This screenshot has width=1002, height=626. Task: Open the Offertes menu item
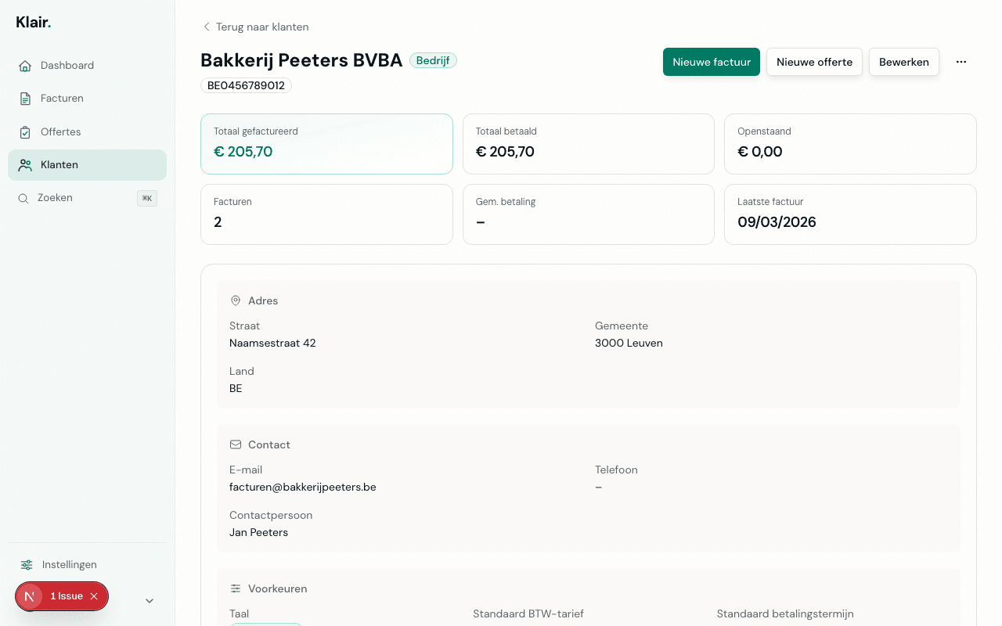click(60, 132)
